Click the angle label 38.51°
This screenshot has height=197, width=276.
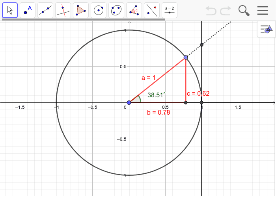click(157, 95)
